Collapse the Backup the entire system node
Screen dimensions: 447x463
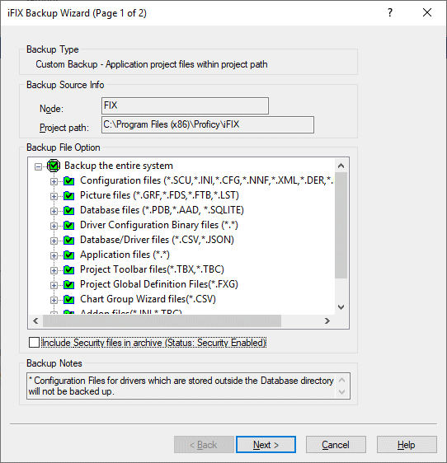(x=39, y=167)
